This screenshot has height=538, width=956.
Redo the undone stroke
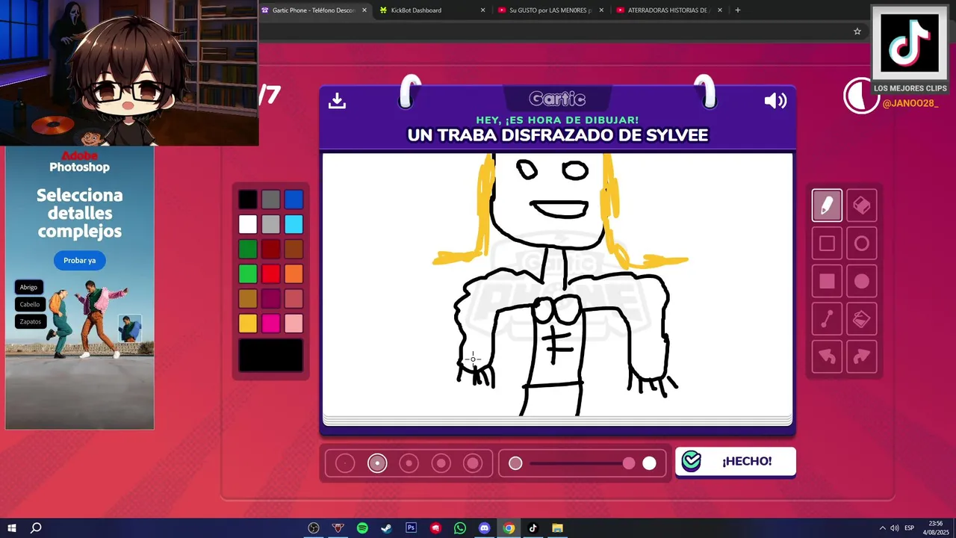(x=862, y=356)
